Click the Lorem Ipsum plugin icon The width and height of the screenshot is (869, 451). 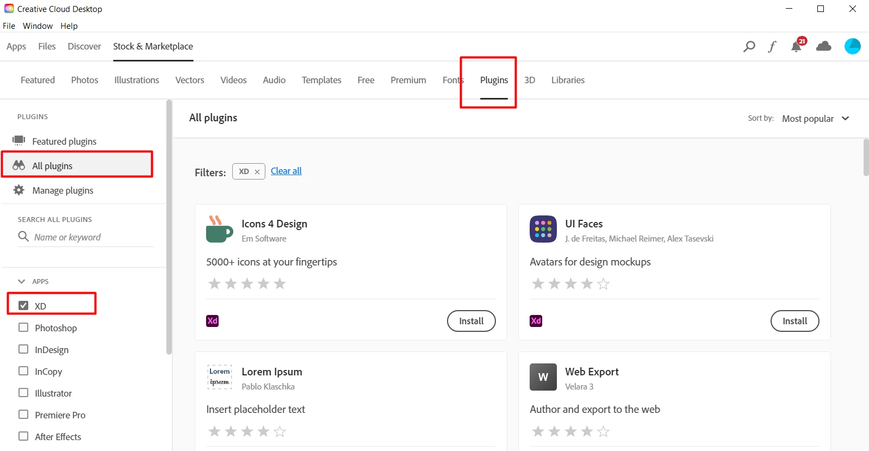[219, 377]
